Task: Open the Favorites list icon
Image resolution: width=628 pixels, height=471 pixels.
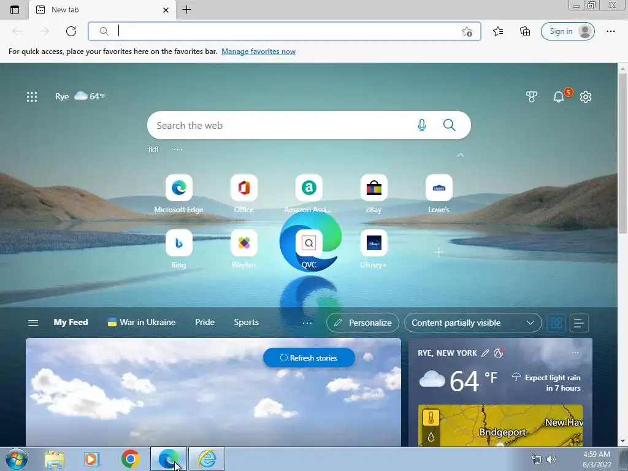Action: (498, 31)
